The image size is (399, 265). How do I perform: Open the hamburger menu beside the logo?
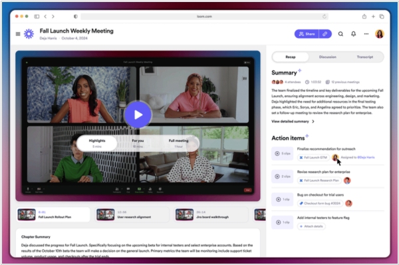(18, 34)
